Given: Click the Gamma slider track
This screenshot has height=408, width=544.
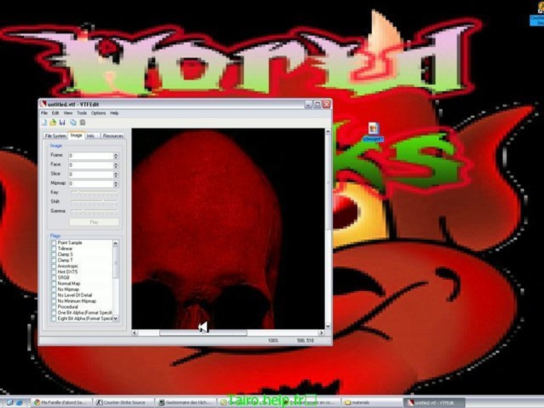Looking at the screenshot, I should click(x=95, y=211).
